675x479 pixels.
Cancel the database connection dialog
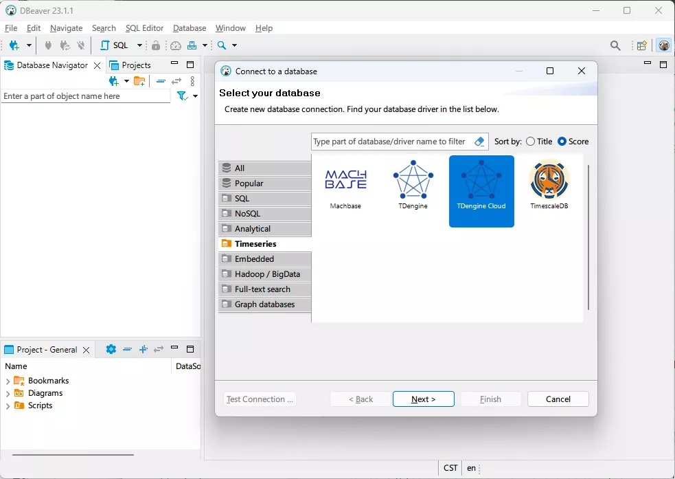point(558,399)
